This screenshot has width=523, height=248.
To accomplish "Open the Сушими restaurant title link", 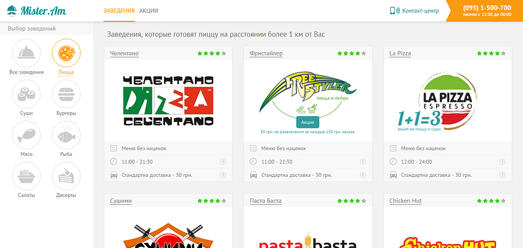I will tap(121, 201).
